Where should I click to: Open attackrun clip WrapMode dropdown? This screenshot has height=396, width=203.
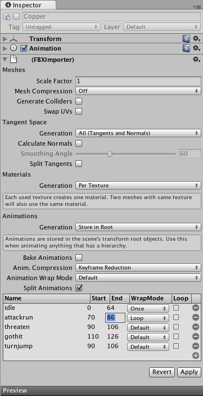148,318
